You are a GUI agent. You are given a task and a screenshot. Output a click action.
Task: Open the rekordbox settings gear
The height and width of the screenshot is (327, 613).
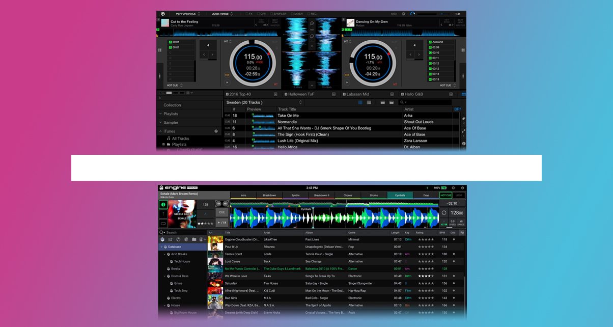[x=404, y=14]
